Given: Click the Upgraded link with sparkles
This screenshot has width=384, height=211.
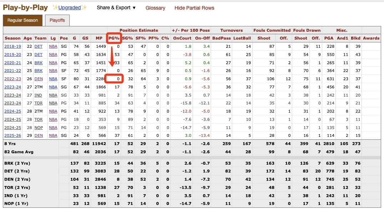Looking at the screenshot, I should click(x=70, y=8).
